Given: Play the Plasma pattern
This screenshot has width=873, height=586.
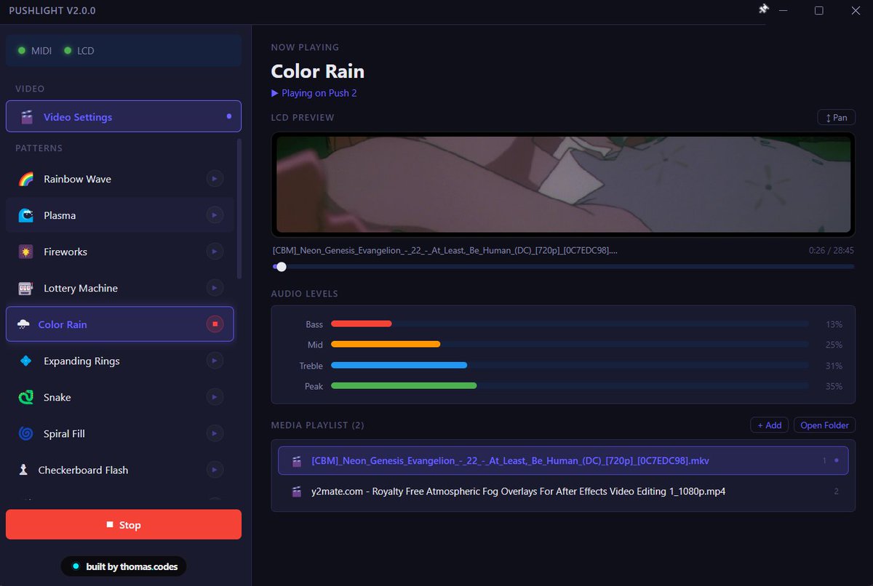Looking at the screenshot, I should pos(215,214).
